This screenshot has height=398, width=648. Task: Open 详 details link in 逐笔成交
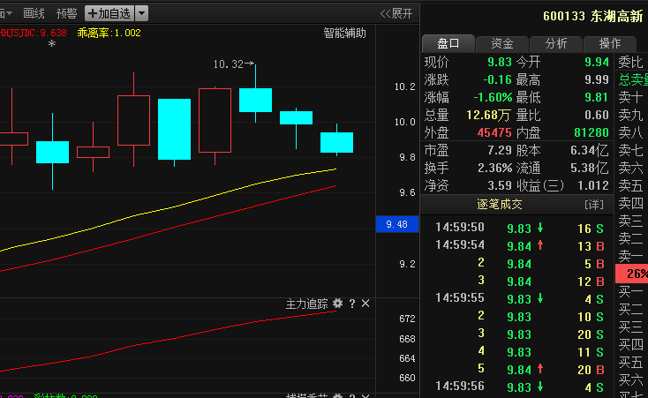pos(594,204)
